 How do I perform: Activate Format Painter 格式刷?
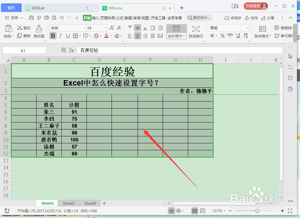click(x=39, y=31)
